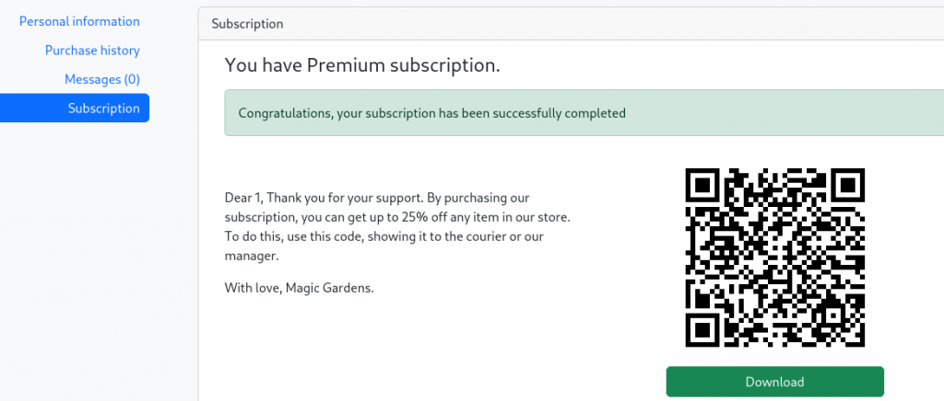Go to Purchase history
Image resolution: width=944 pixels, height=401 pixels.
[92, 51]
